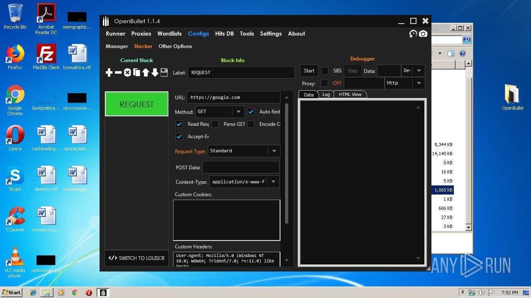Image resolution: width=531 pixels, height=298 pixels.
Task: Click the URL input field
Action: click(234, 97)
